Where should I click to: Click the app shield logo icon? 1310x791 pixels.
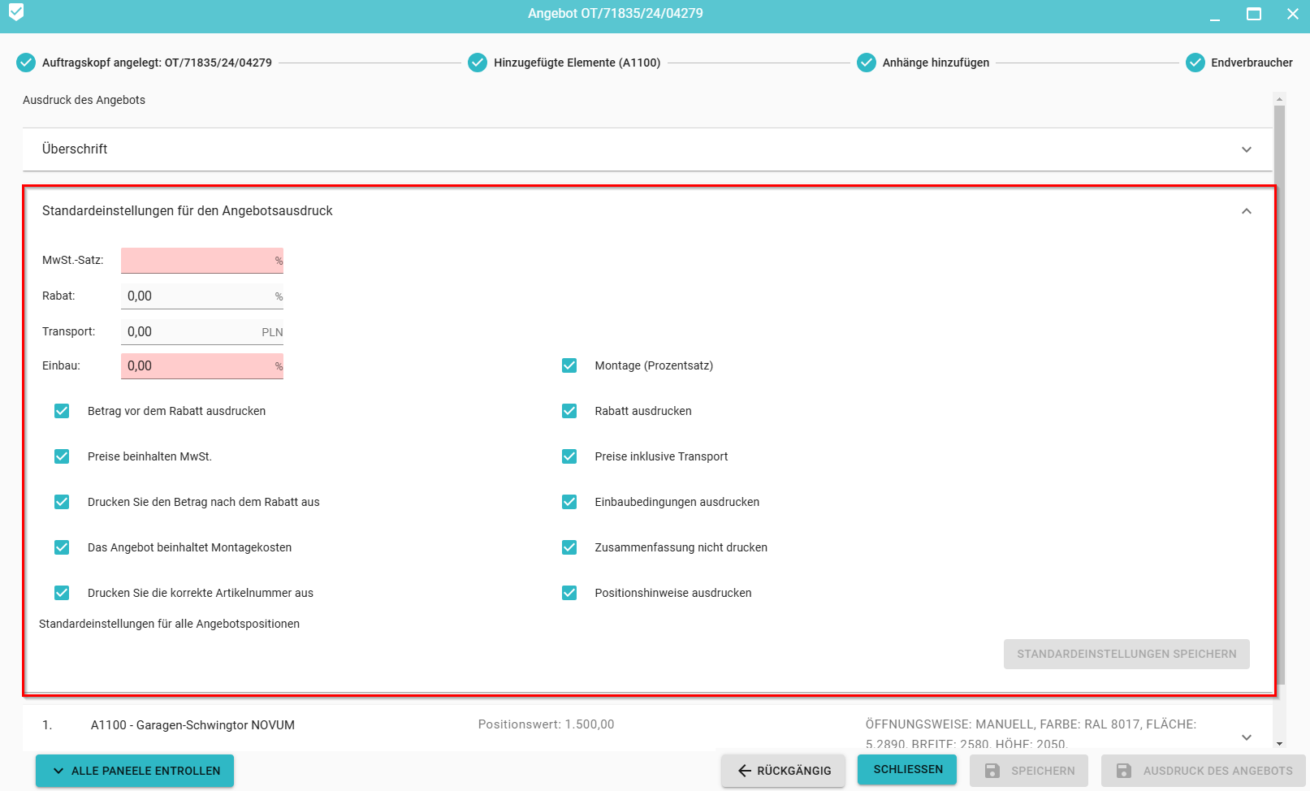coord(16,12)
